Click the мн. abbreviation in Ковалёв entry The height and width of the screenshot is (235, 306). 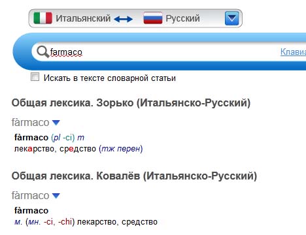point(34,222)
